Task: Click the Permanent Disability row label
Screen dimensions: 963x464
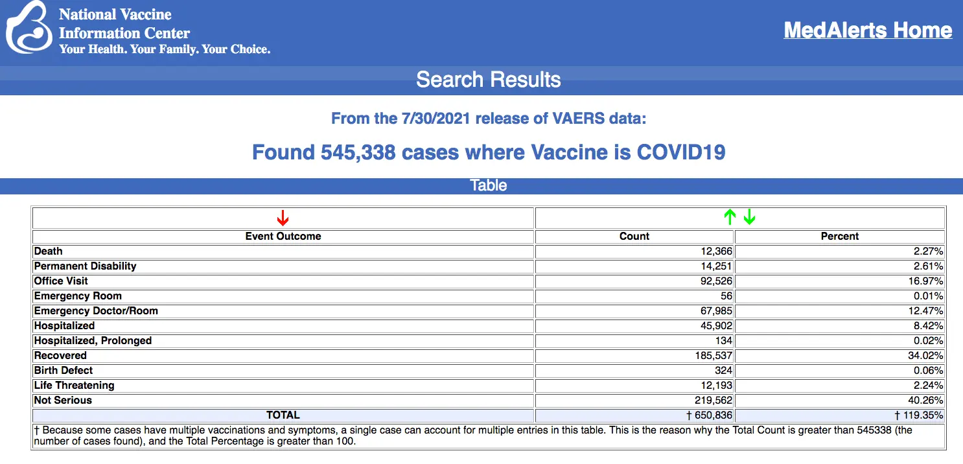Action: 85,266
